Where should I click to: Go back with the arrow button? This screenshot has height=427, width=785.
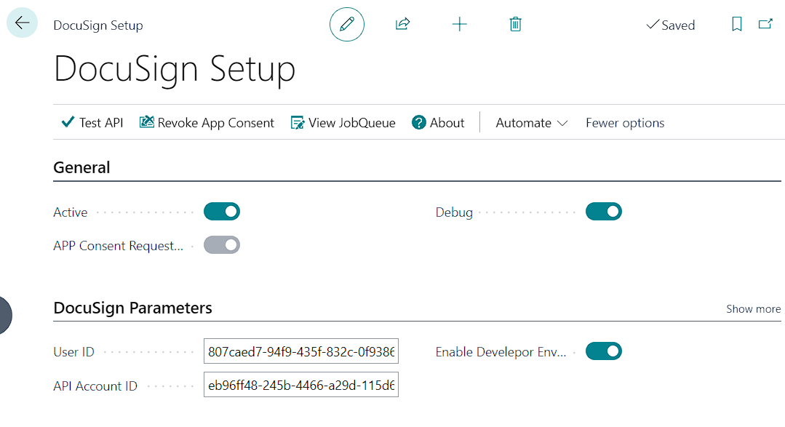pos(22,23)
